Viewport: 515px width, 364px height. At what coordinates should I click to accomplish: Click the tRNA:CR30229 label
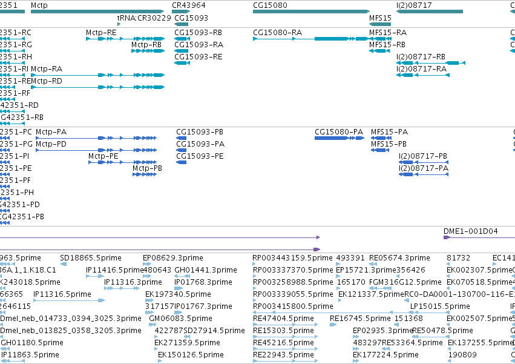[144, 18]
